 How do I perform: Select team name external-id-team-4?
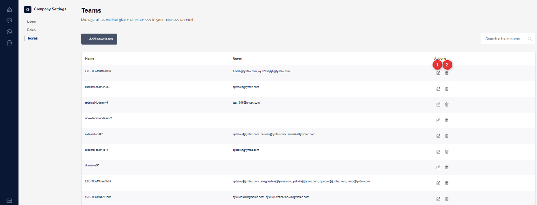[96, 102]
